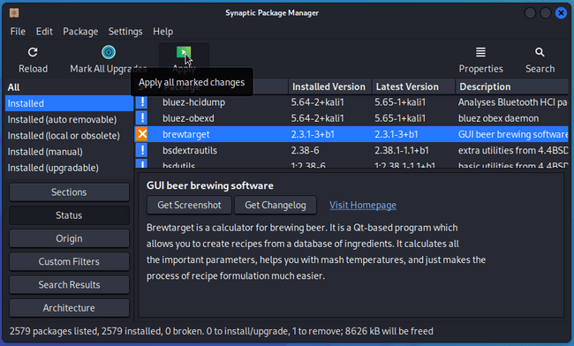
Task: Click the Search Results button
Action: click(x=69, y=285)
